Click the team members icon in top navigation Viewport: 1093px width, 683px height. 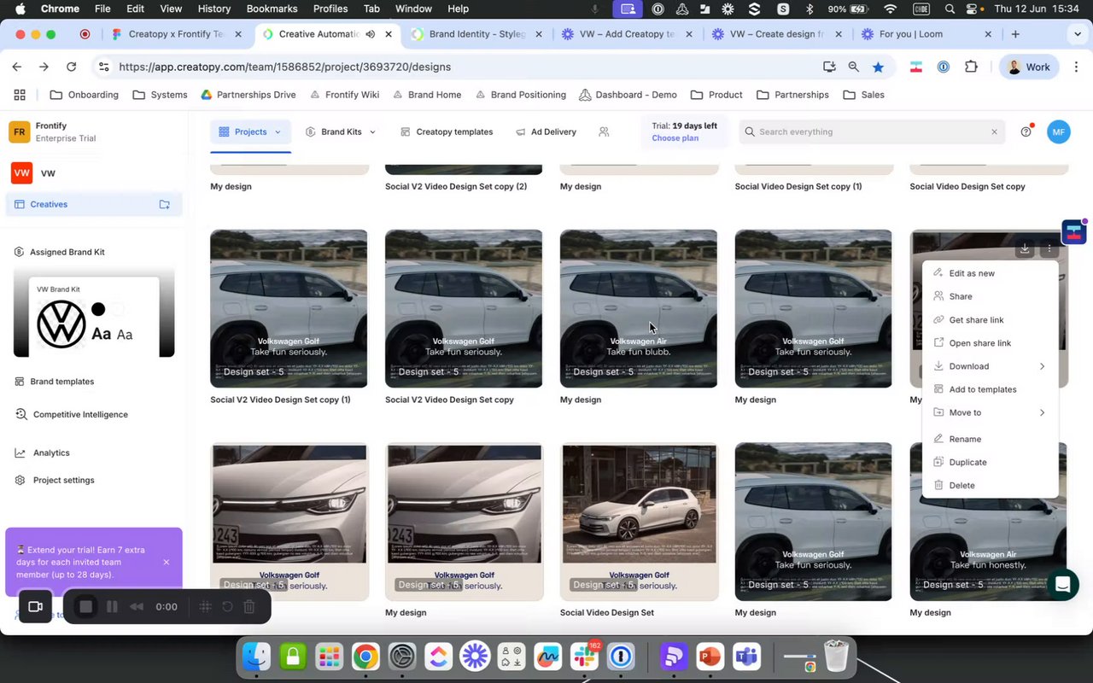[x=604, y=131]
